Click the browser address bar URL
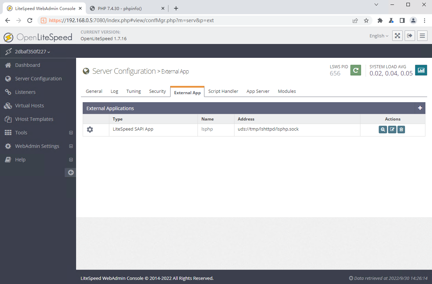Screen dimensions: 432x284 [x=131, y=20]
